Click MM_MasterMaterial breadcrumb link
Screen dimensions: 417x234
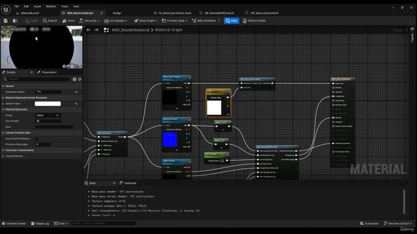tap(130, 30)
